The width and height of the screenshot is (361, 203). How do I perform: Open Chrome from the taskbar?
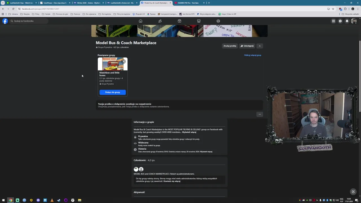tap(10, 200)
